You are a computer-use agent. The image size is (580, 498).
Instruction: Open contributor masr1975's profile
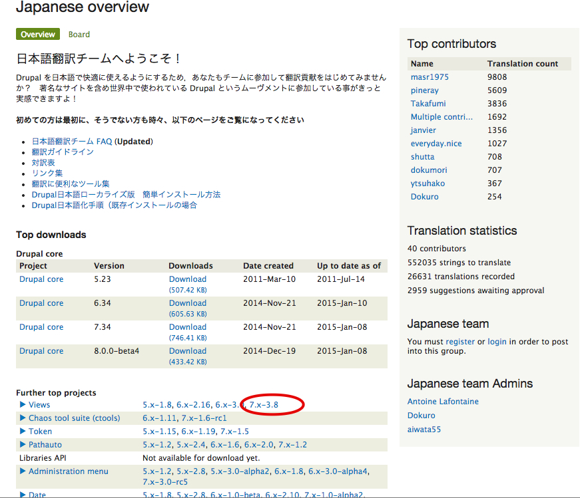coord(429,76)
